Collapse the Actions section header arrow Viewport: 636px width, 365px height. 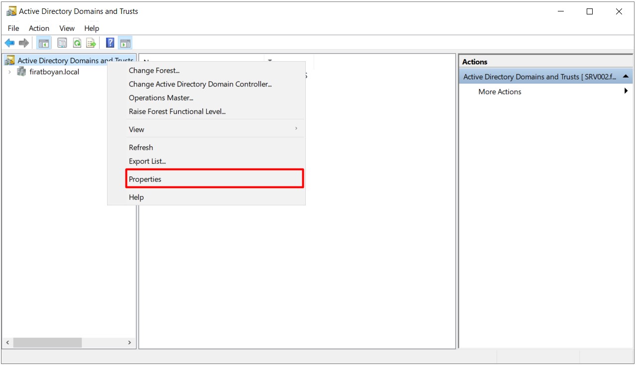pyautogui.click(x=626, y=77)
